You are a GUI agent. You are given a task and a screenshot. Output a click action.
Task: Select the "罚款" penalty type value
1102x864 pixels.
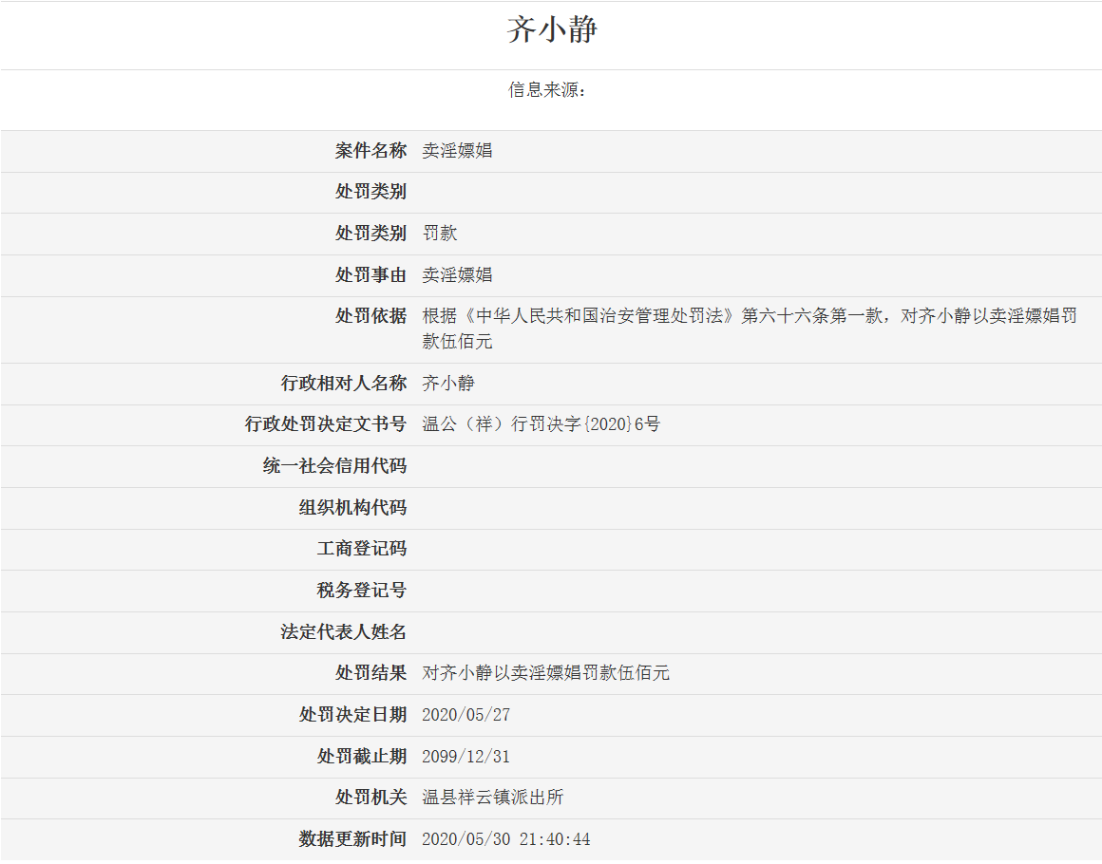[x=440, y=233]
